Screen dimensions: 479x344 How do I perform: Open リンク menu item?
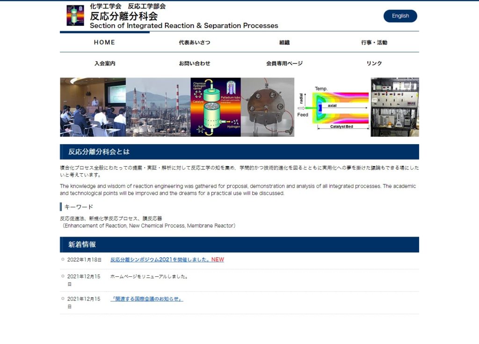coord(374,63)
